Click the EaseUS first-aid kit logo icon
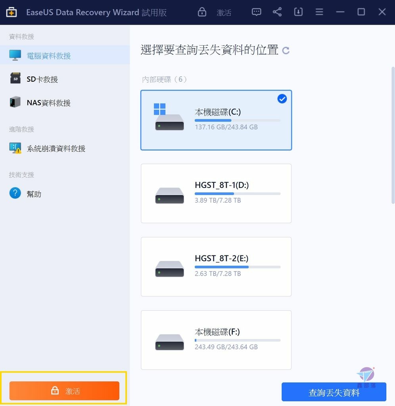 12,12
